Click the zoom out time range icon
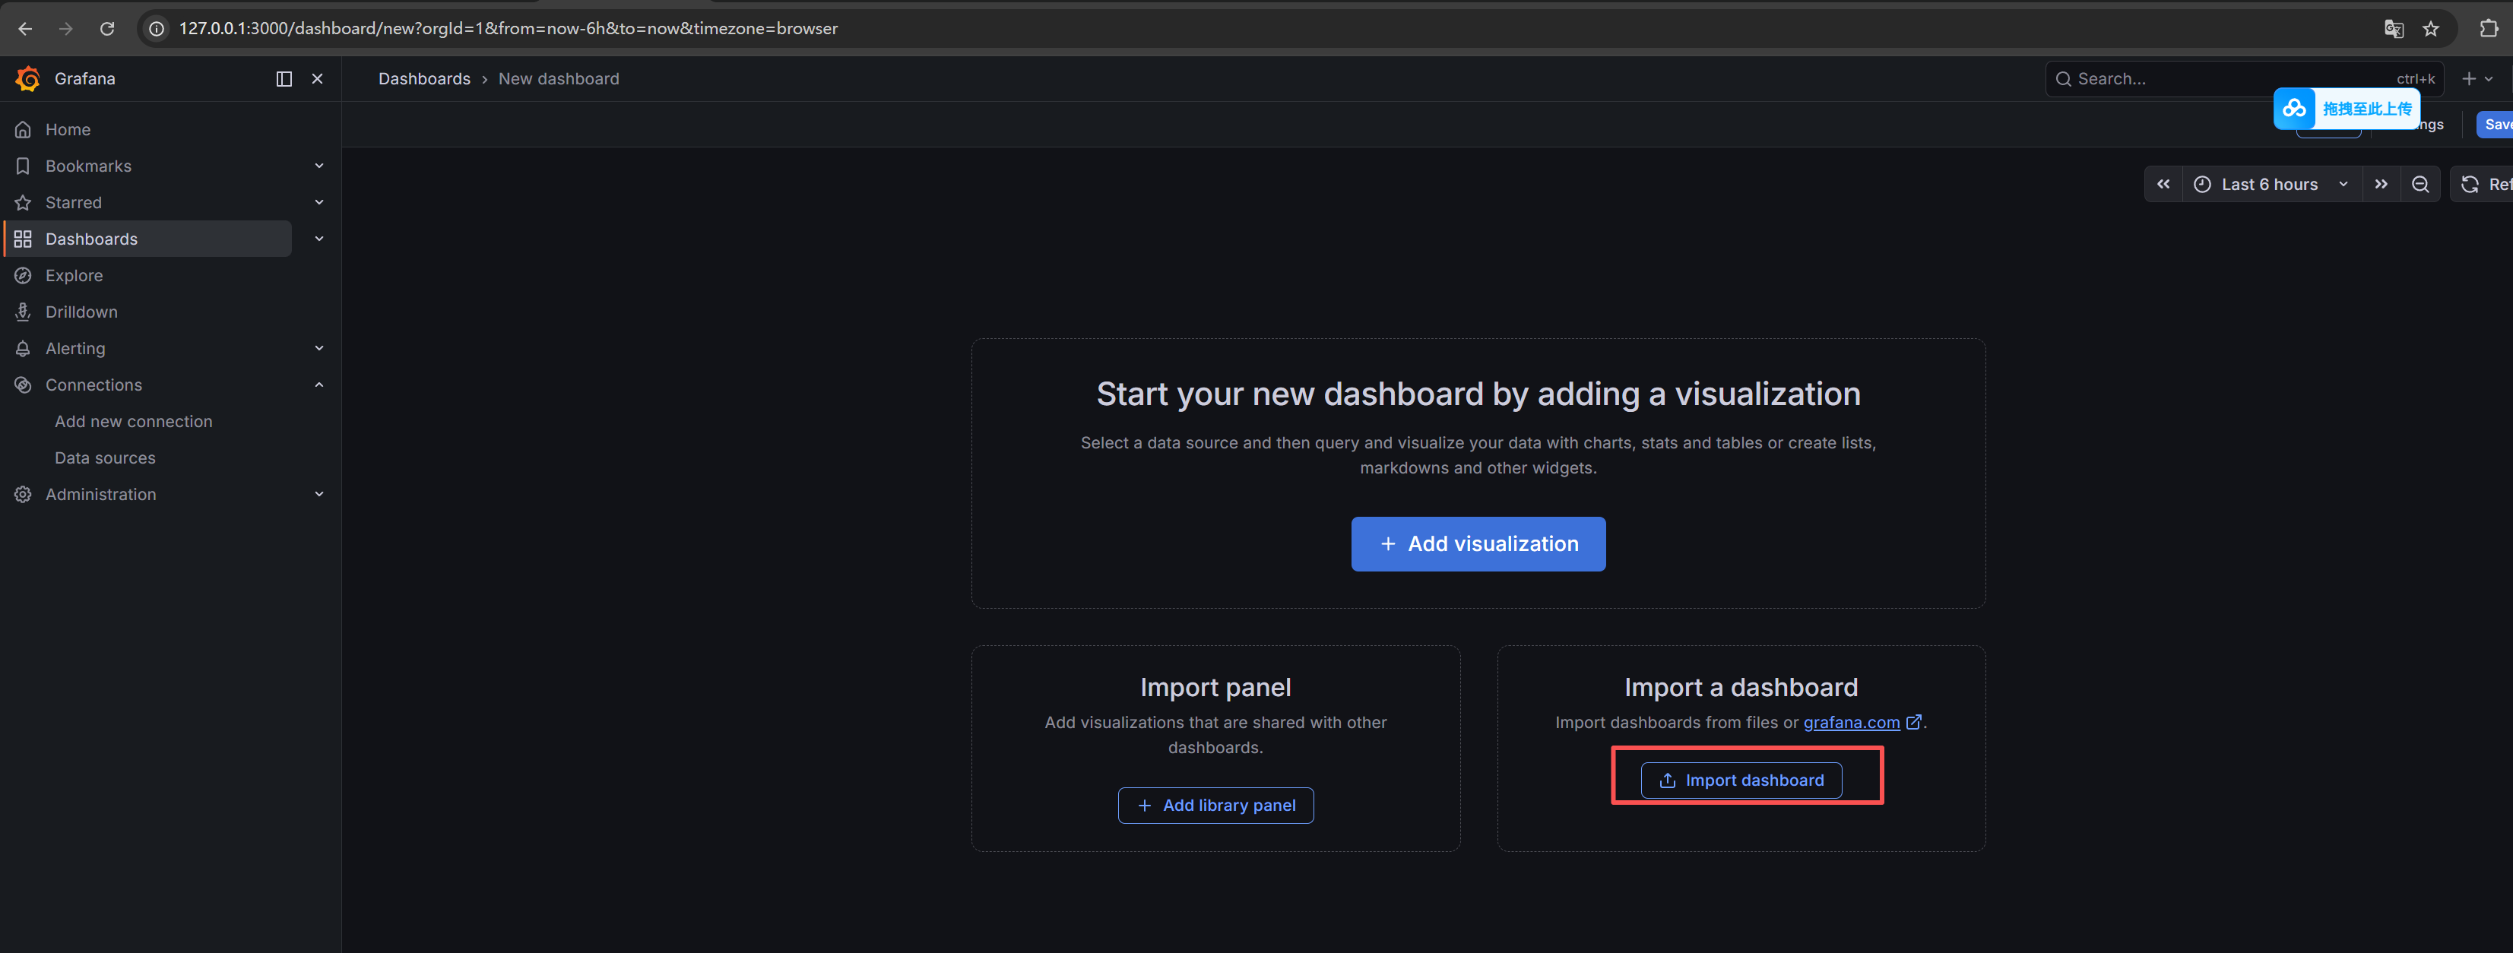The width and height of the screenshot is (2513, 953). (x=2420, y=185)
